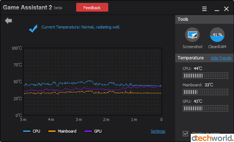Click the blue checkmark status icon
234x142 pixels.
pyautogui.click(x=33, y=28)
